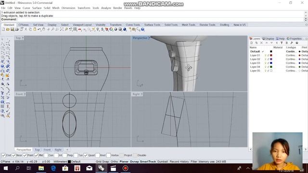This screenshot has width=308, height=173.
Task: Click the Top viewport tab at bottom
Action: coord(38,149)
